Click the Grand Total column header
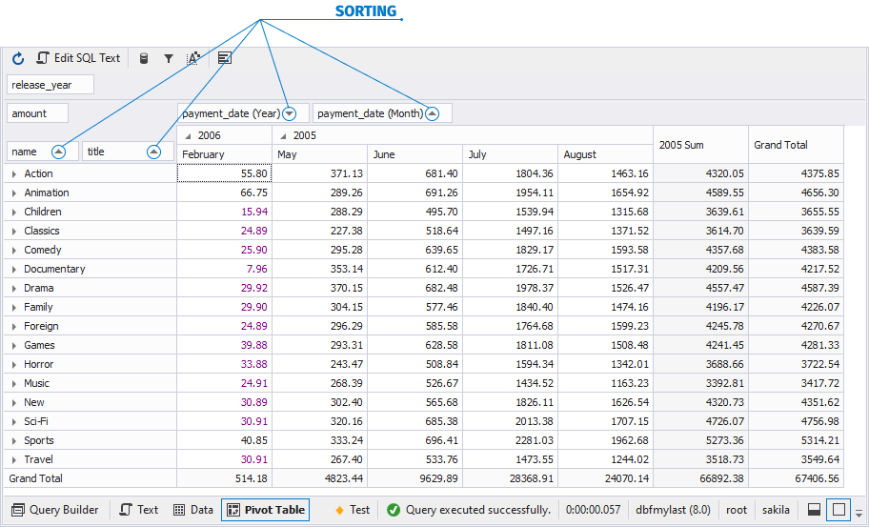The image size is (869, 527). click(797, 145)
